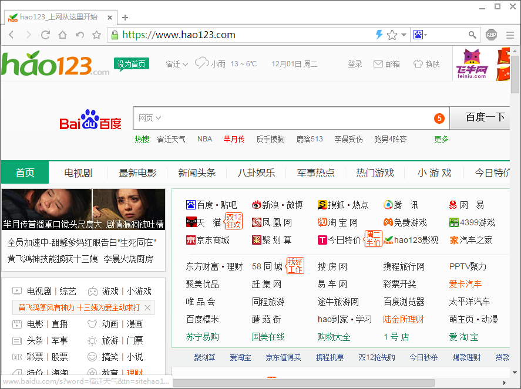This screenshot has height=389, width=521.
Task: Select the 最新电影 navigation tab
Action: (x=137, y=172)
